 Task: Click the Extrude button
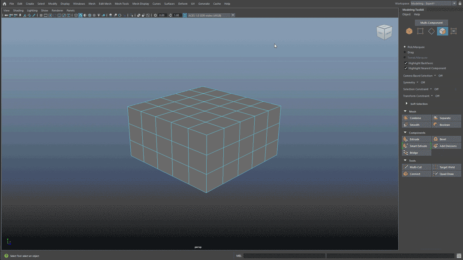click(417, 139)
